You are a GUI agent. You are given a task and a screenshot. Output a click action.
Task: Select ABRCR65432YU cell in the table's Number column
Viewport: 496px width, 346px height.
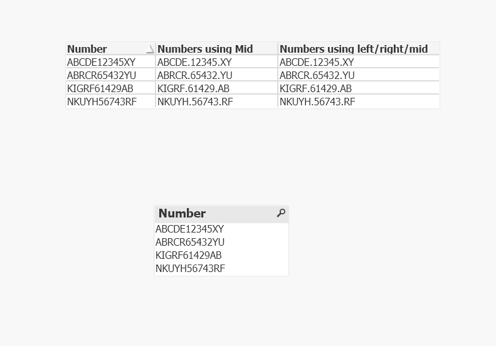click(101, 75)
